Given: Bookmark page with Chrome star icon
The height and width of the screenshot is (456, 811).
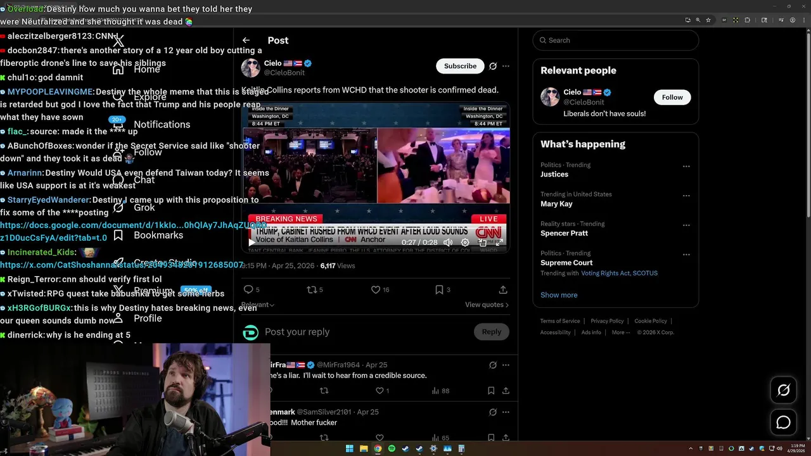Looking at the screenshot, I should click(x=708, y=20).
